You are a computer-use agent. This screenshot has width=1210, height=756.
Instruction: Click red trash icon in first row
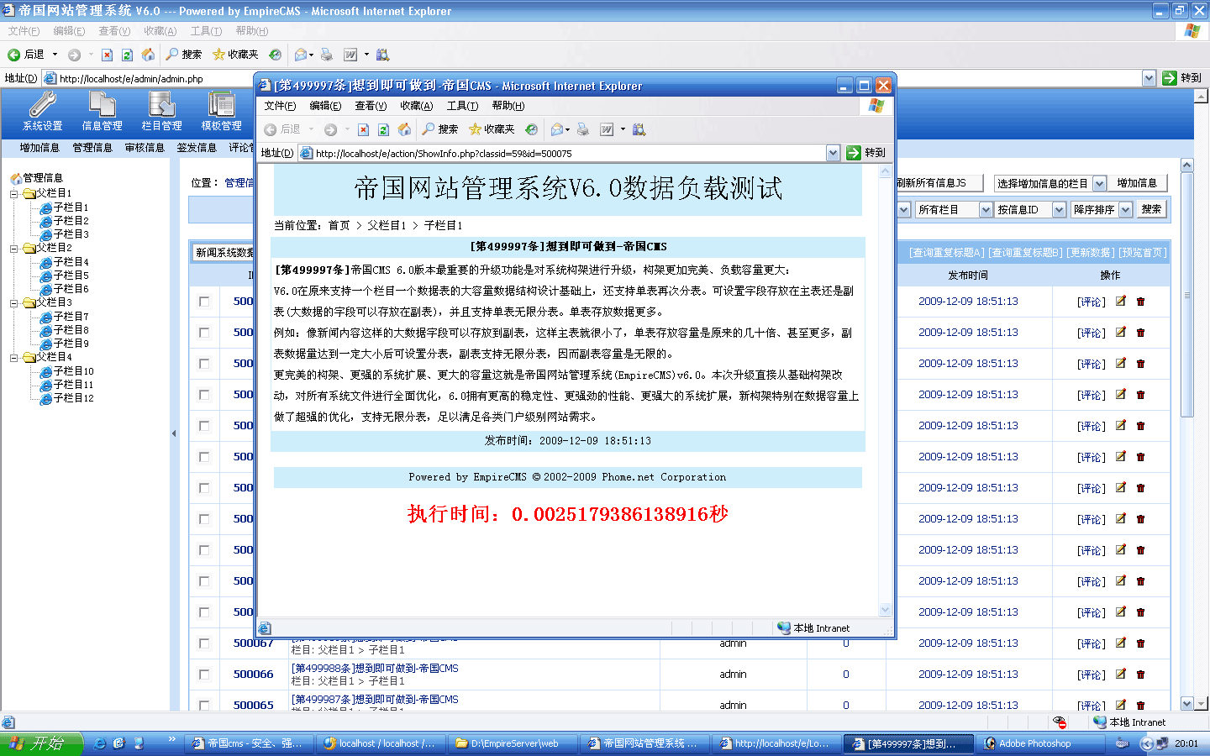click(1140, 302)
